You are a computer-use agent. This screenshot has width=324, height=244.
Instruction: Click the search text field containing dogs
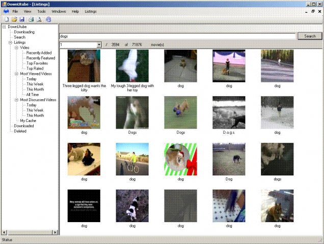coord(178,36)
